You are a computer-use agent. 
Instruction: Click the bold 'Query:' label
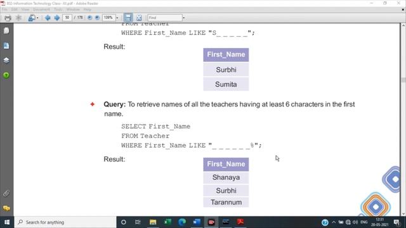click(x=114, y=104)
